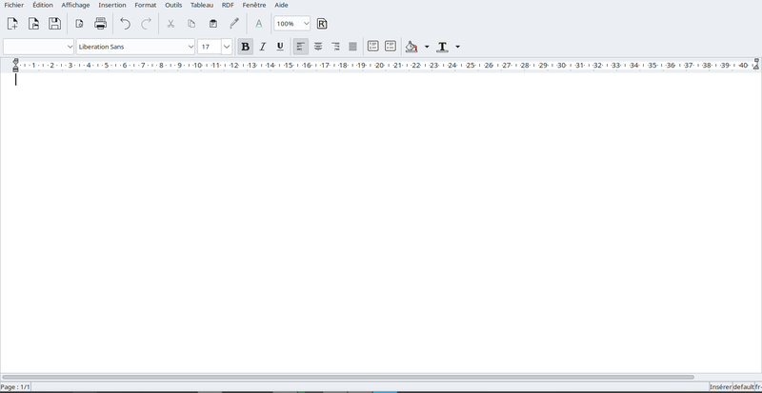Save the document using the floppy disk icon

[x=54, y=24]
